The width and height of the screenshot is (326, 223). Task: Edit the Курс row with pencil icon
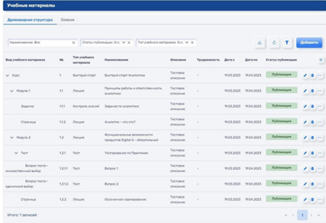coord(305,76)
